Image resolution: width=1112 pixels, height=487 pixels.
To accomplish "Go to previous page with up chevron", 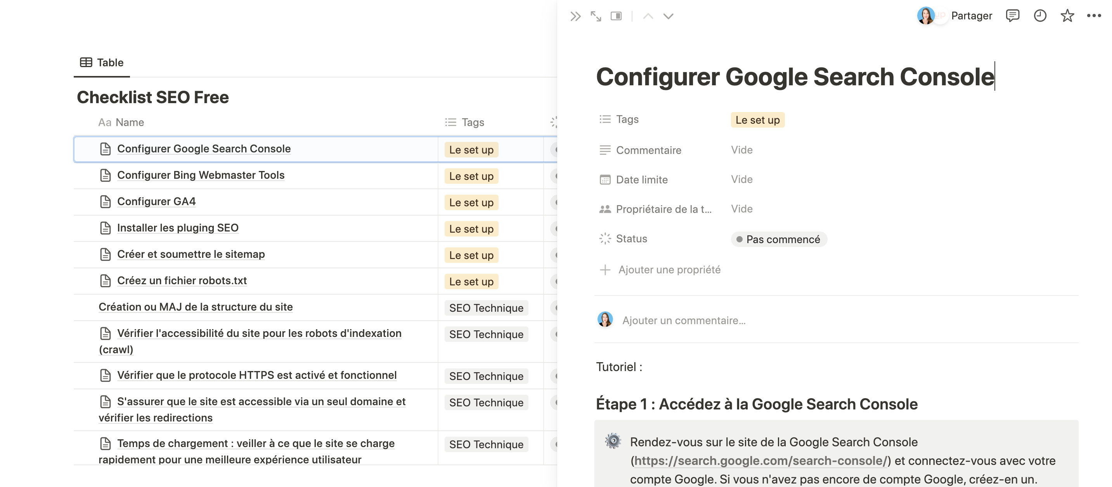I will pos(648,16).
